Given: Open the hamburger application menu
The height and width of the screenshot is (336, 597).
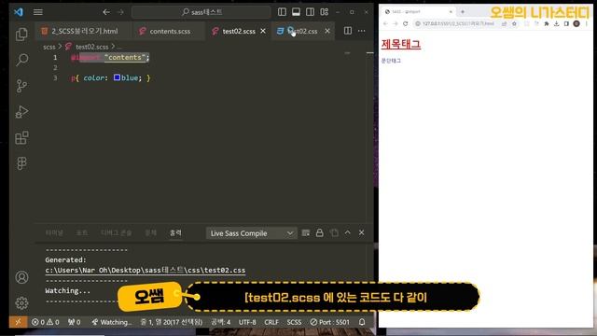Looking at the screenshot, I should tap(37, 12).
